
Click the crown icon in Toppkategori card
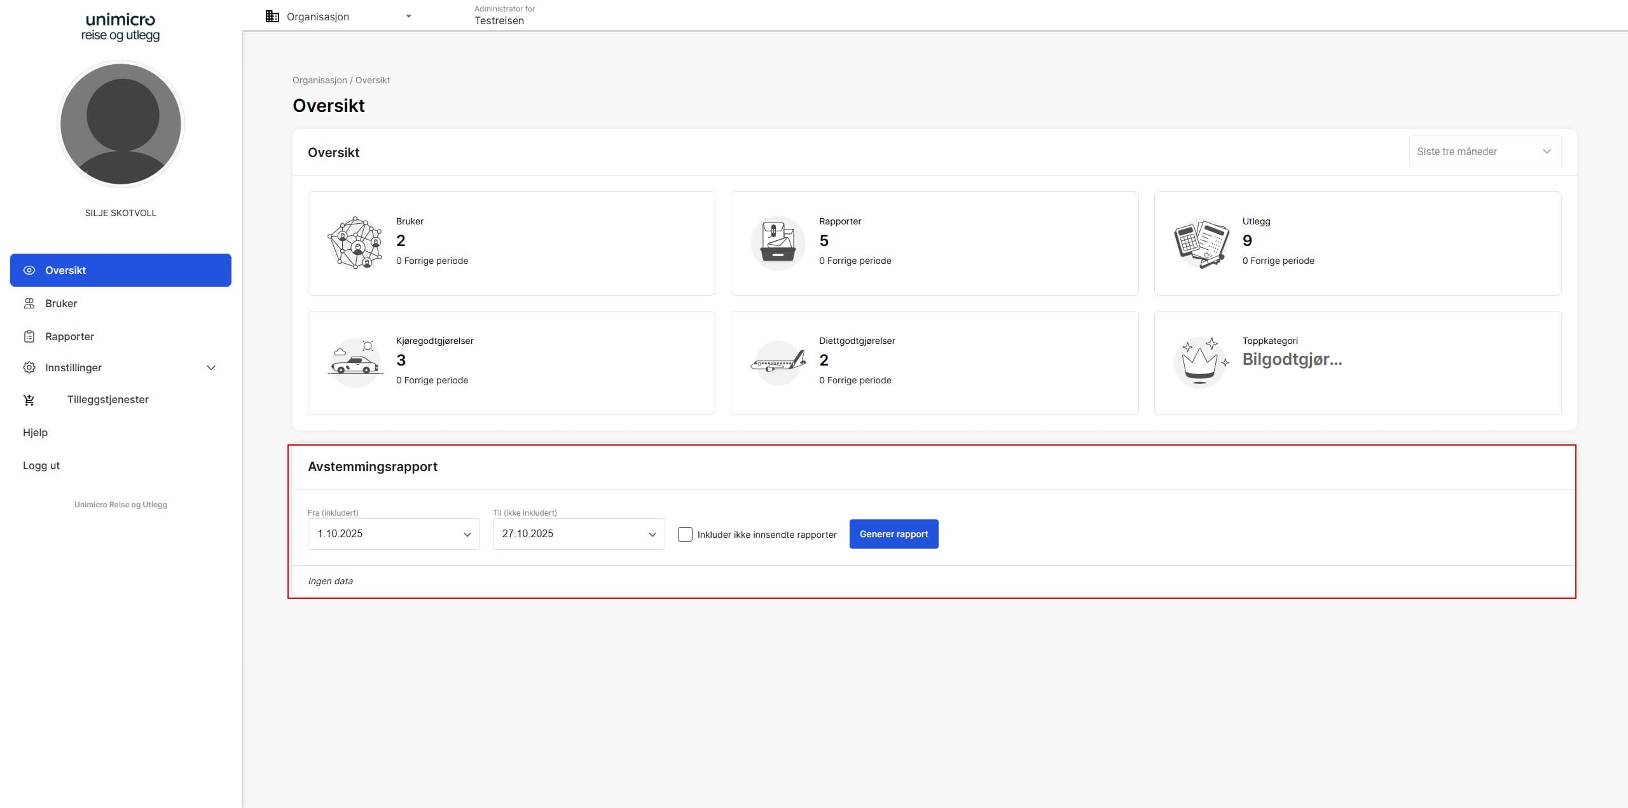click(1201, 362)
